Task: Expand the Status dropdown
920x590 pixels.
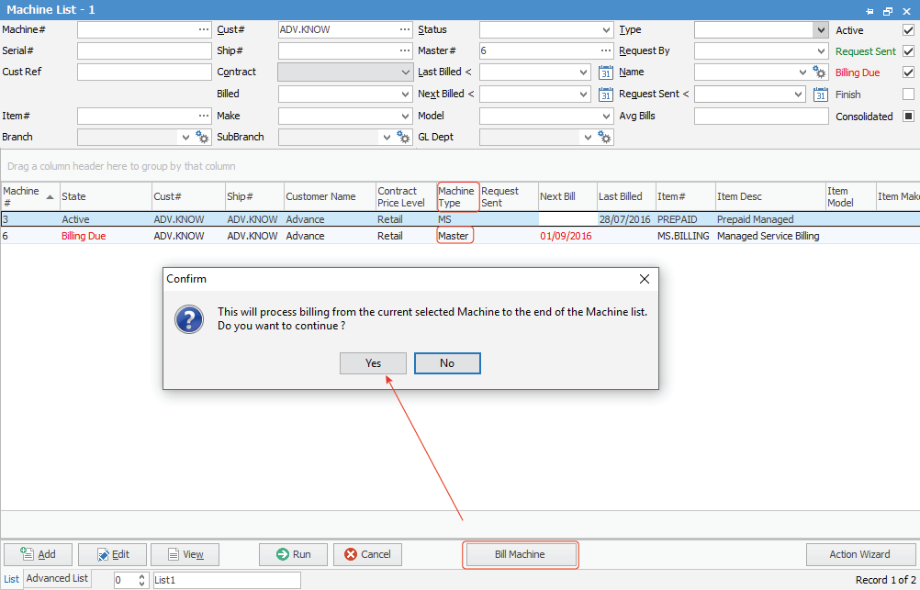Action: 606,29
